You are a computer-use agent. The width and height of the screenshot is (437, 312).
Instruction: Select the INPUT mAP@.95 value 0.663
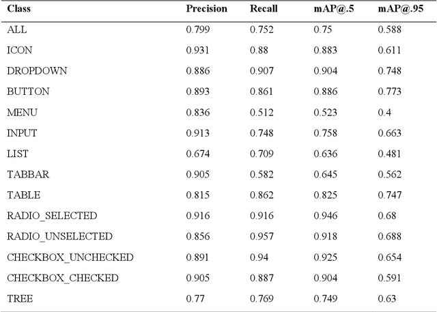pos(389,133)
